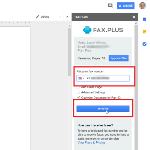150x150 pixels.
Task: Click the document scrollbar up arrow
Action: [x=69, y=26]
